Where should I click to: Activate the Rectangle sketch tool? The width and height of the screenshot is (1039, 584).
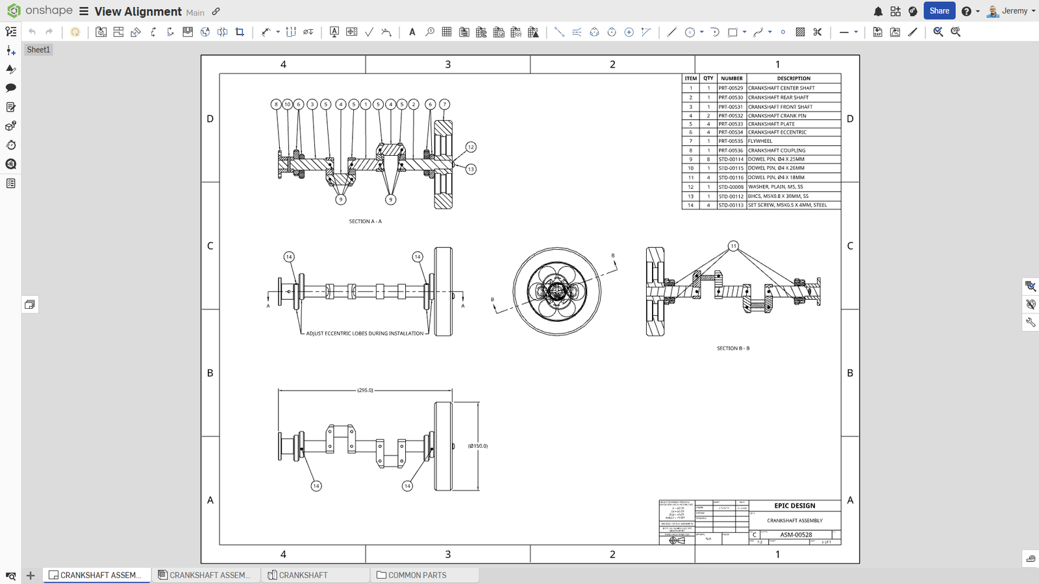[733, 32]
